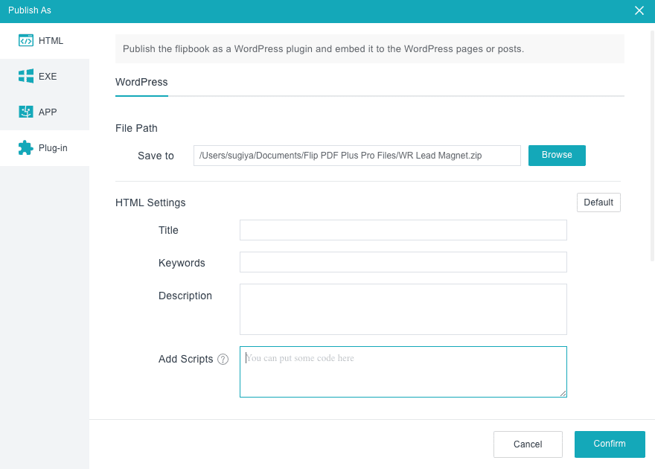
Task: Select the EXE publish option
Action: click(45, 77)
